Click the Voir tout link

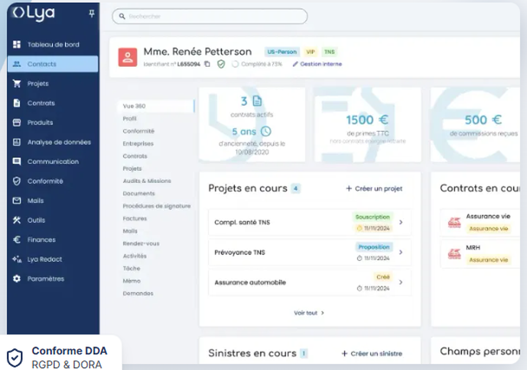pos(309,313)
